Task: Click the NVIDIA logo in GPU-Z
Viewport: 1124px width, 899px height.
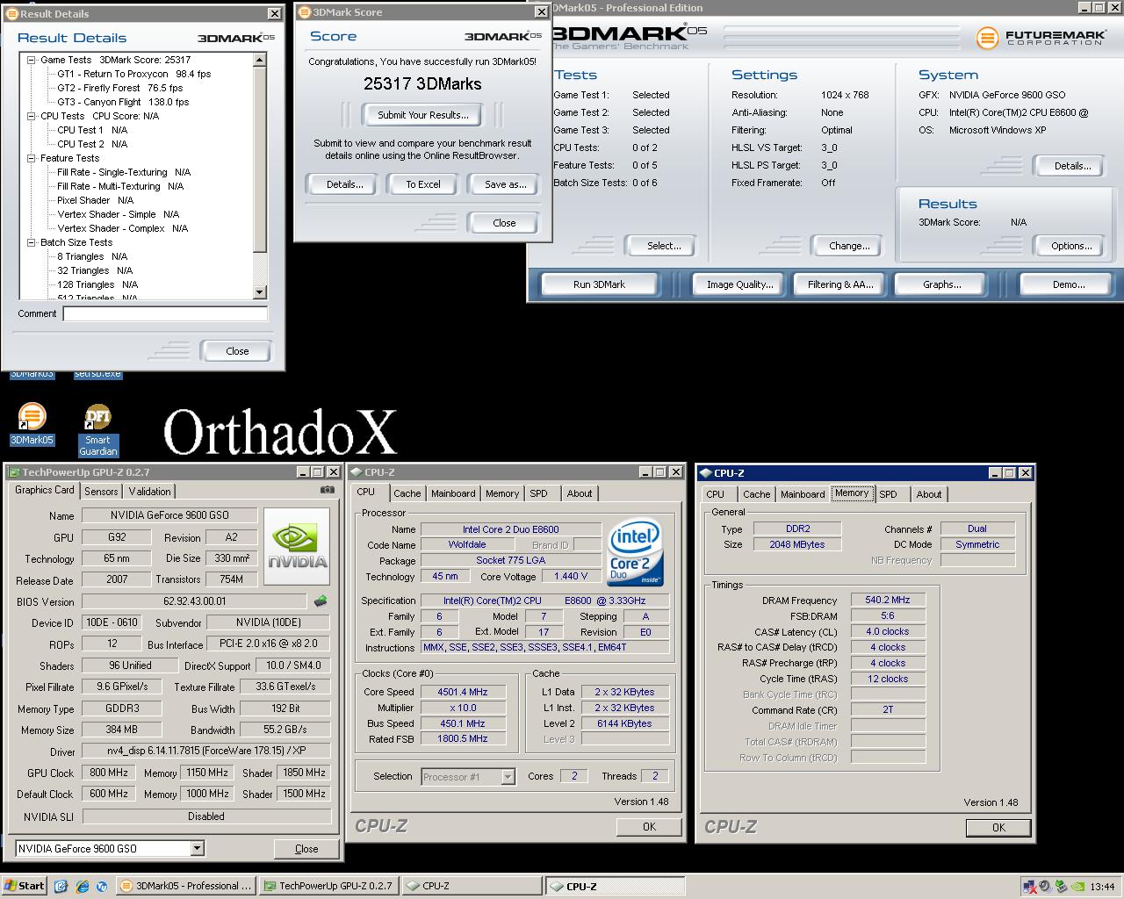Action: (x=297, y=546)
